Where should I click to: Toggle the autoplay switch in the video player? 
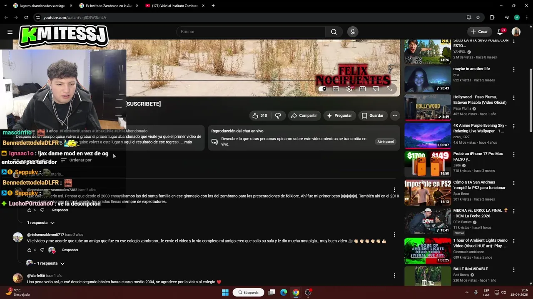(x=323, y=89)
